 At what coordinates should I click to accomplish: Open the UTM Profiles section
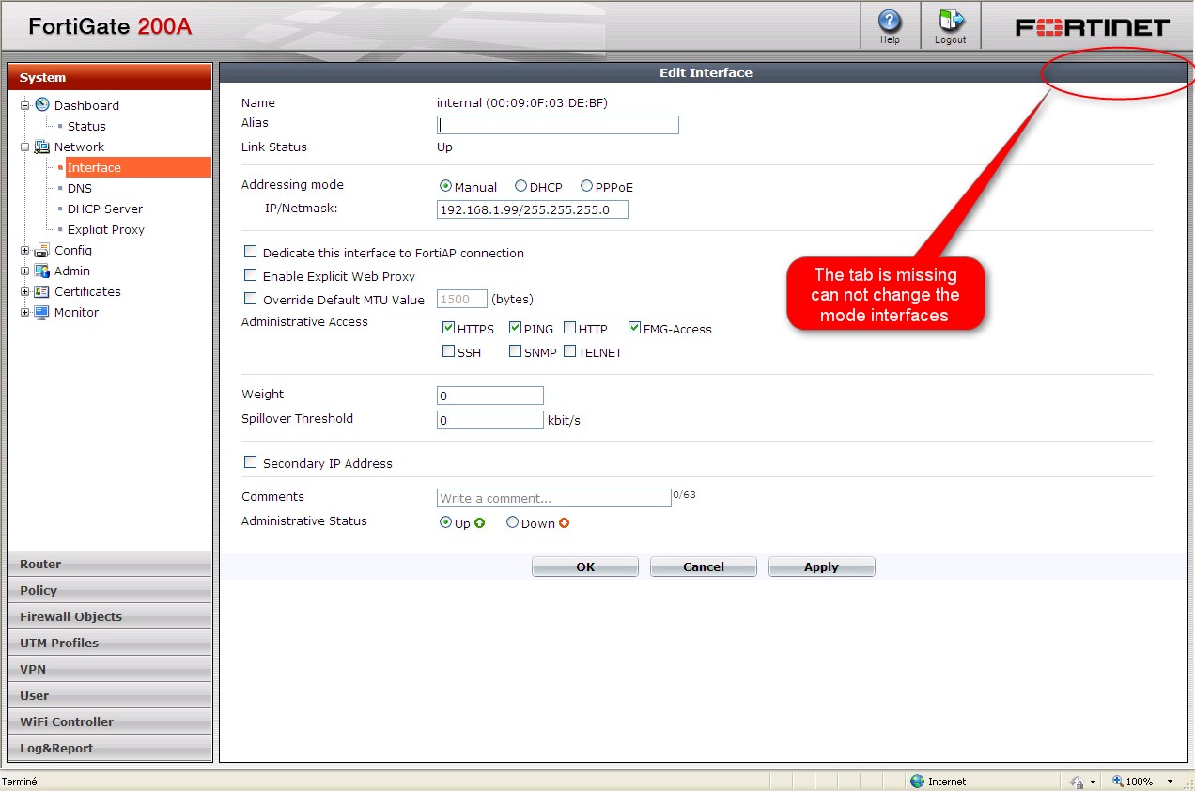[110, 643]
